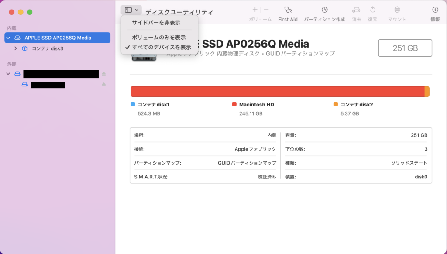Click the パーティション作成 pie chart icon
The width and height of the screenshot is (447, 254).
tap(324, 10)
